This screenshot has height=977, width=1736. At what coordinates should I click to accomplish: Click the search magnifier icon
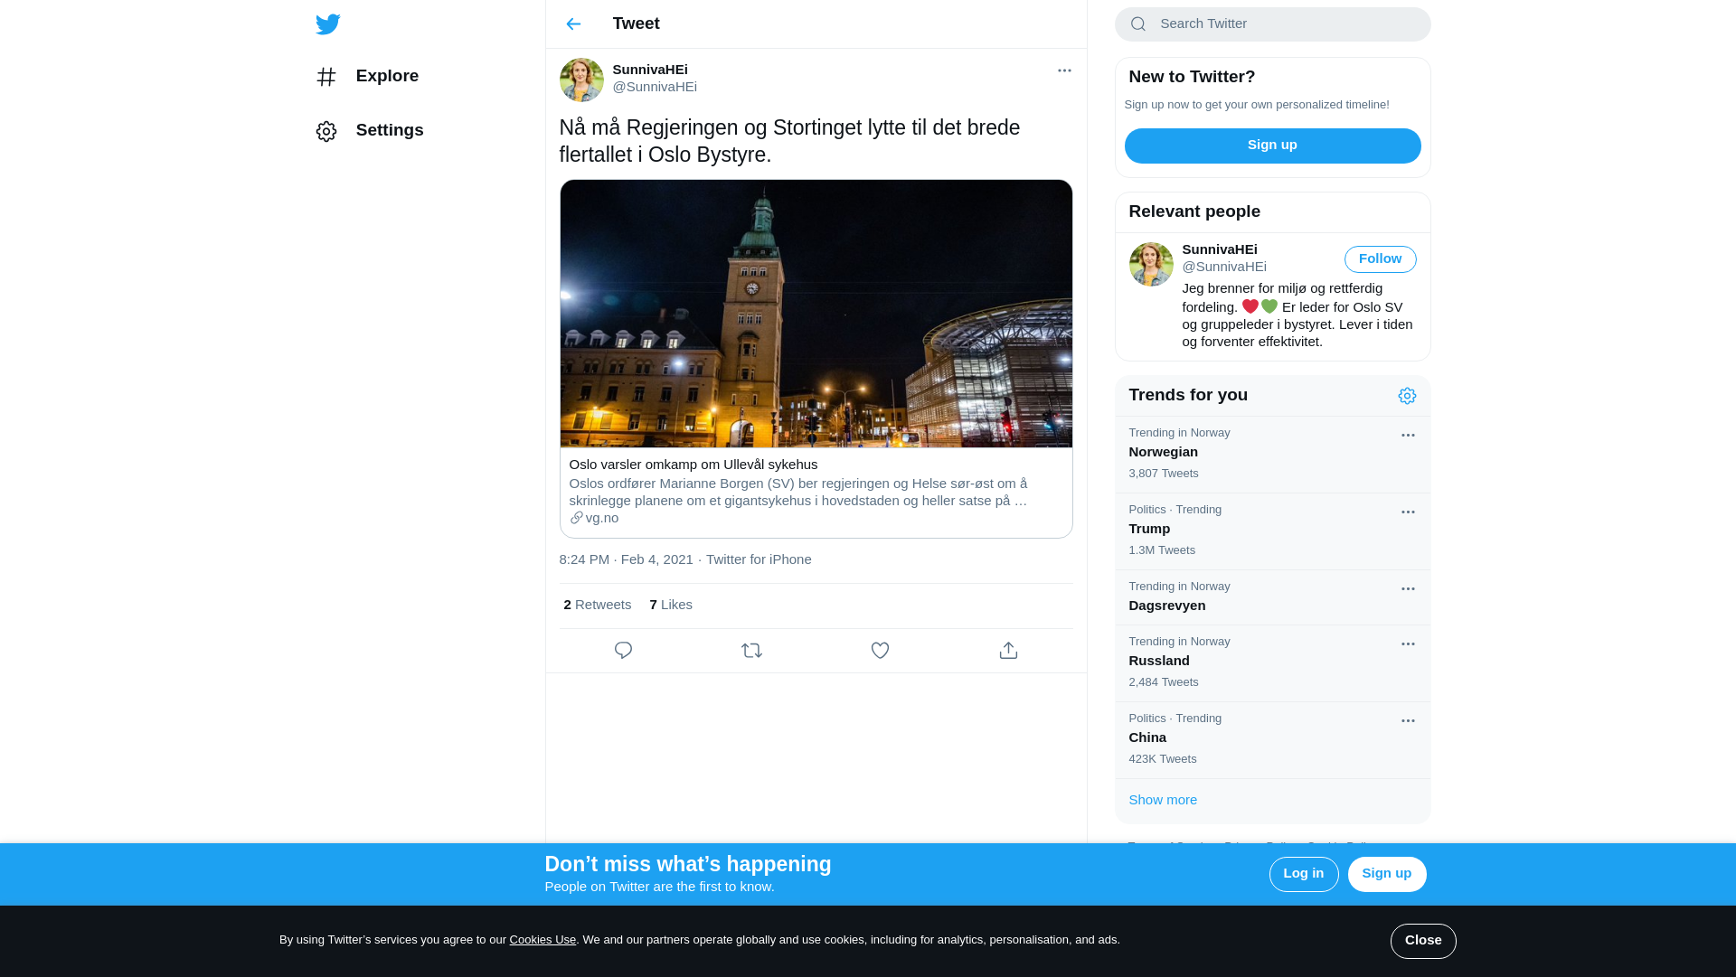point(1138,24)
